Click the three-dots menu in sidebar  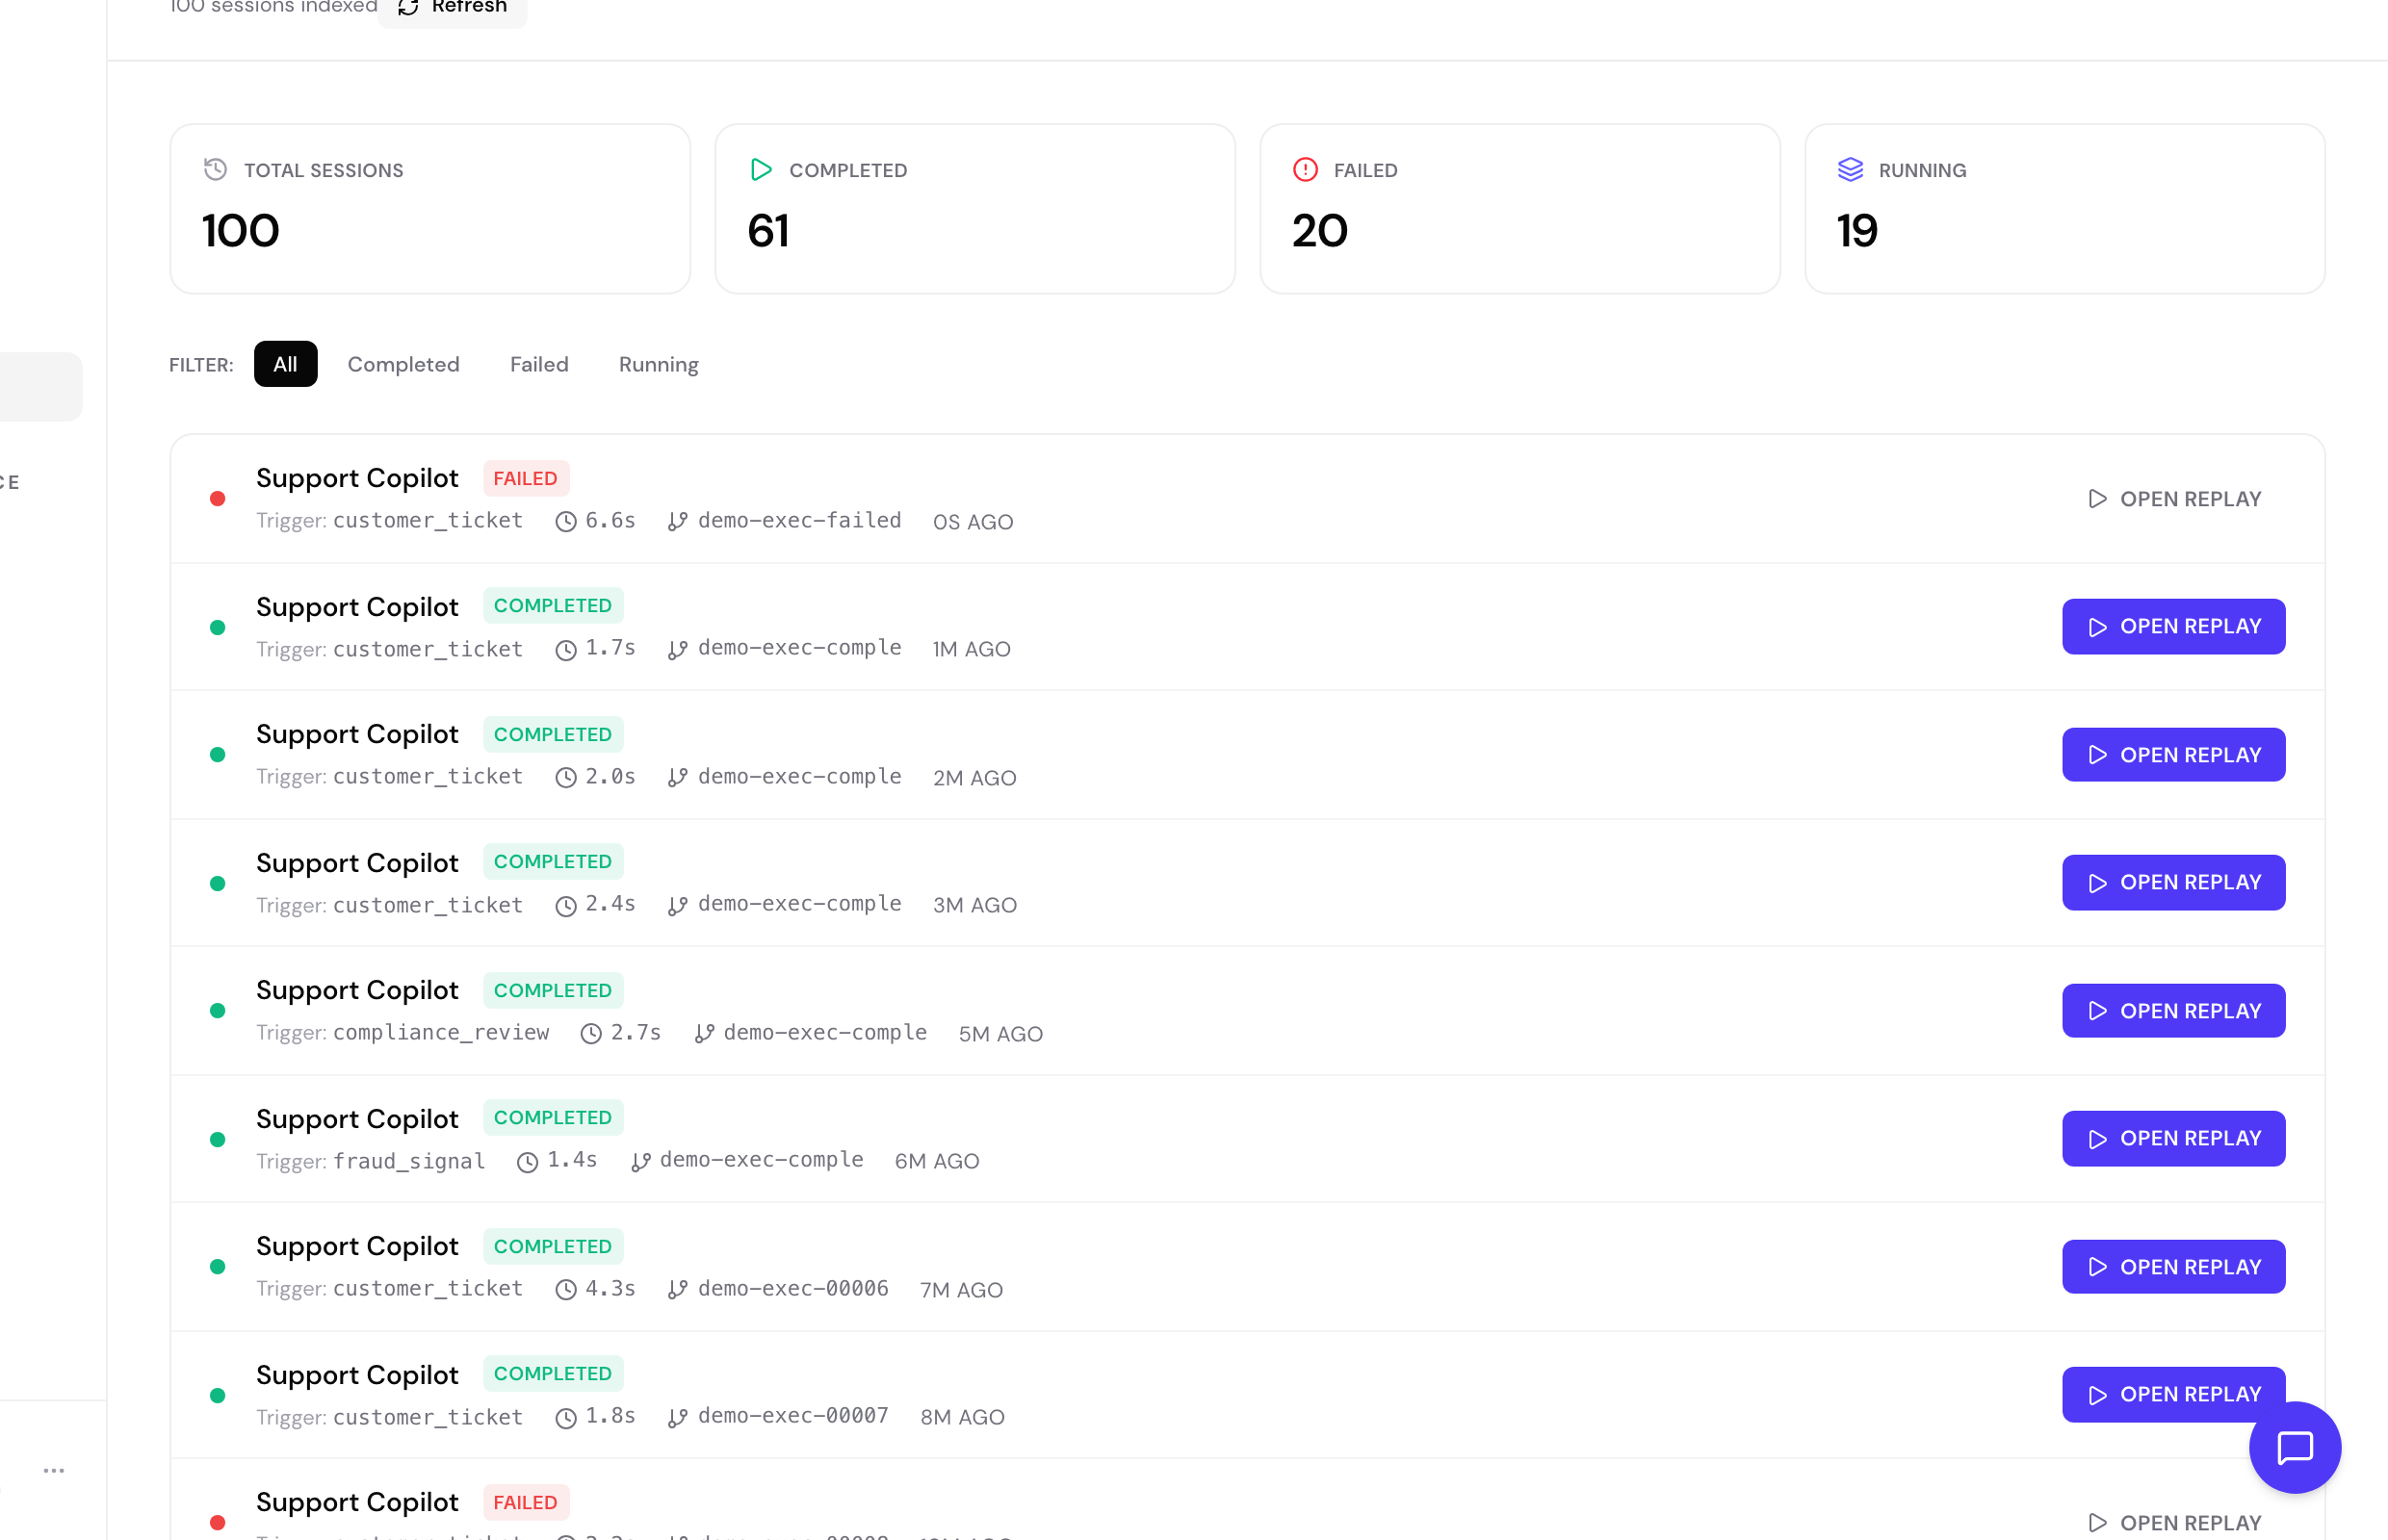(54, 1470)
